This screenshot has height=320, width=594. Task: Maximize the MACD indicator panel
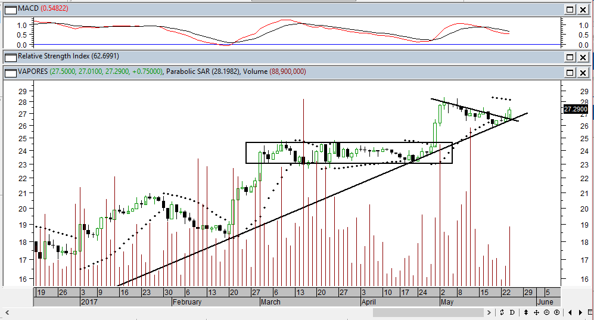click(x=570, y=10)
